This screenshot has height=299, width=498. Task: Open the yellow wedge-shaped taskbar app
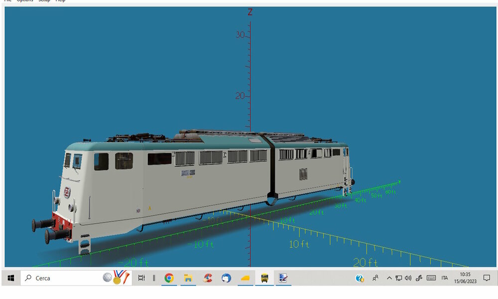(246, 278)
